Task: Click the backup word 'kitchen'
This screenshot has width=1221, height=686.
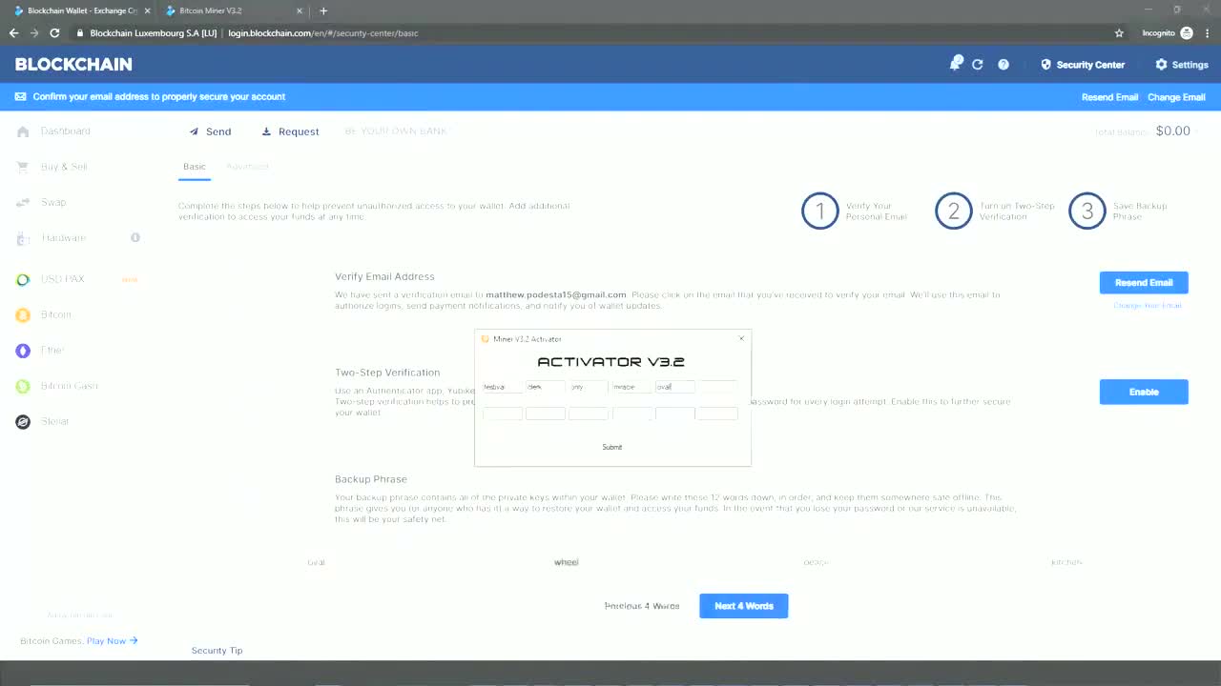Action: point(1066,562)
